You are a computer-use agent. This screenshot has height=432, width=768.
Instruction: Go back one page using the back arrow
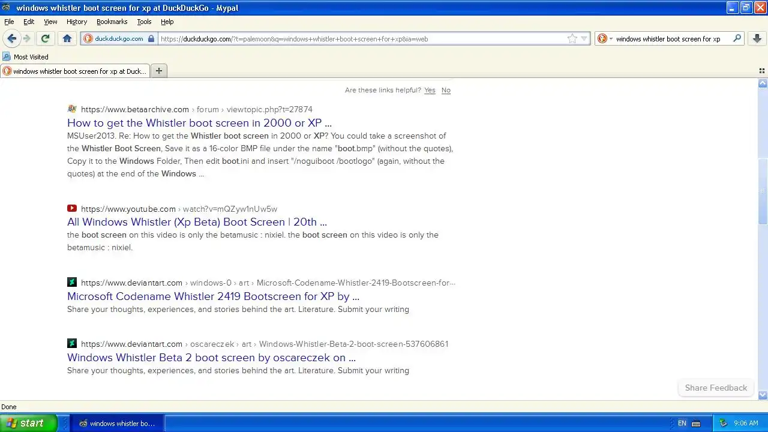[11, 38]
